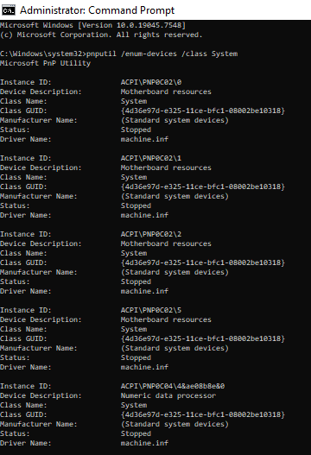Click the Windows version text line
Image resolution: width=311 pixels, height=455 pixels.
point(92,25)
